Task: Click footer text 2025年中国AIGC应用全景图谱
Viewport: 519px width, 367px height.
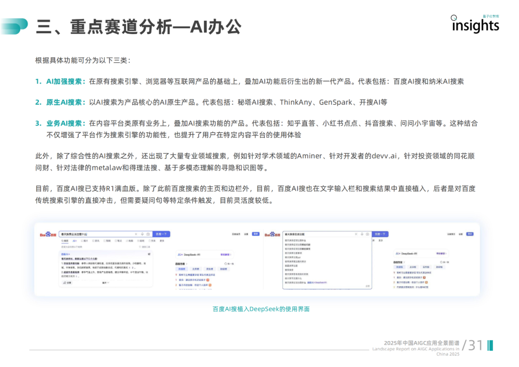Action: point(421,343)
